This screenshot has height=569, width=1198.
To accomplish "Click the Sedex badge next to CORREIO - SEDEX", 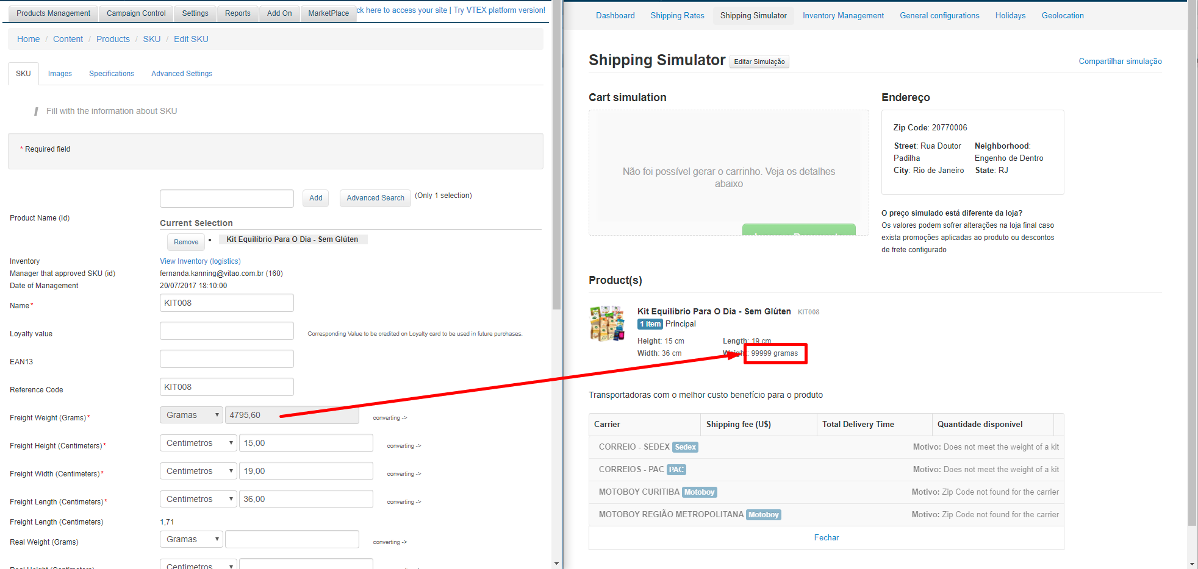I will pyautogui.click(x=685, y=447).
